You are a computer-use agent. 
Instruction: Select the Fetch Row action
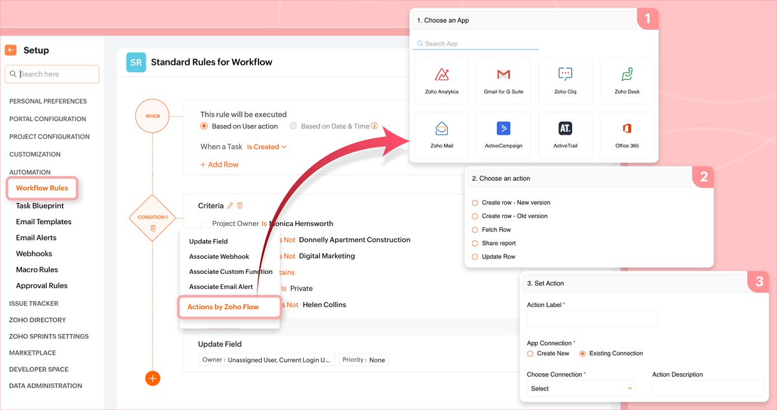(474, 229)
